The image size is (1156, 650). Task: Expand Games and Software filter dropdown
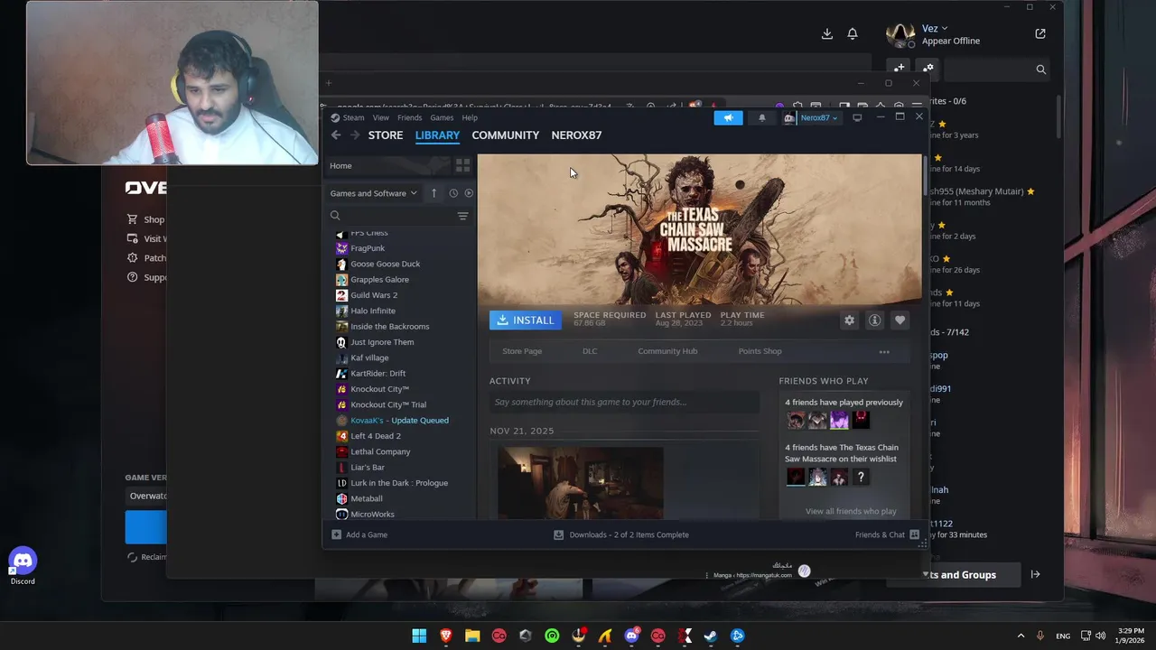tap(373, 193)
